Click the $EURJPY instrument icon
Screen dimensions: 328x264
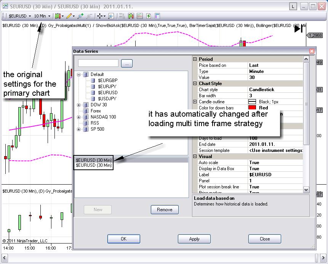pos(93,87)
